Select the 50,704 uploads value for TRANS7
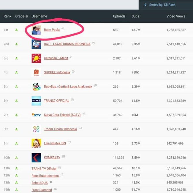The height and width of the screenshot is (193, 193). (118, 101)
